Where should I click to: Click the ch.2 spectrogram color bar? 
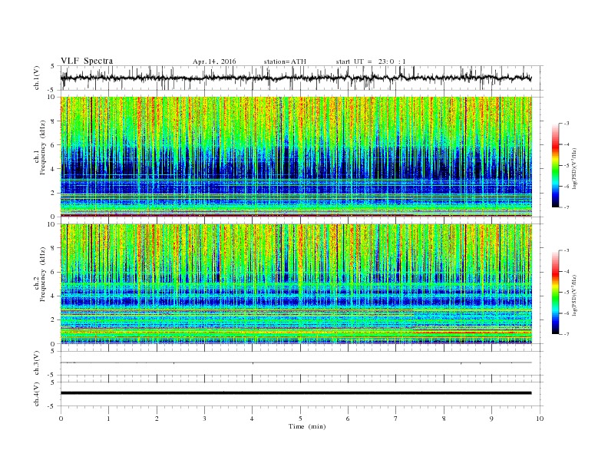tap(555, 292)
